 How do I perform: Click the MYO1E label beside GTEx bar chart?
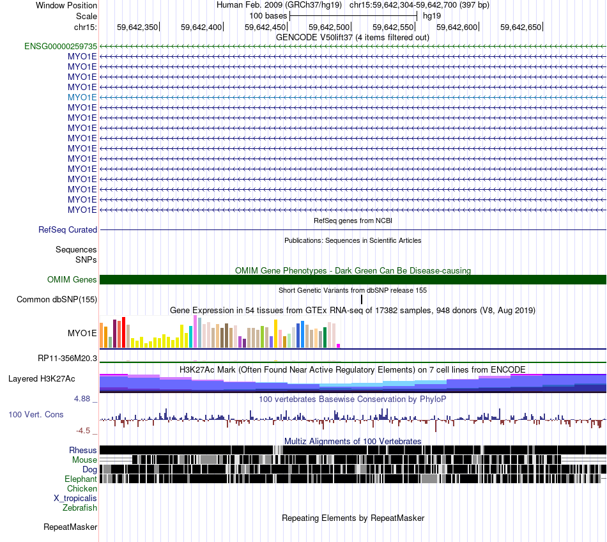(x=82, y=334)
